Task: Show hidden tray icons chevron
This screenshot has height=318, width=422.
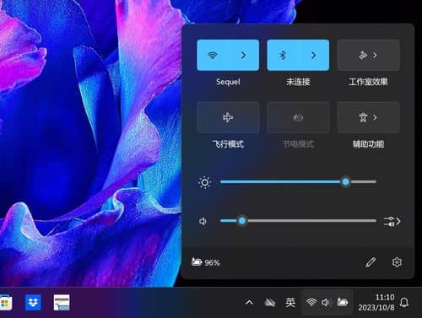Action: (249, 303)
